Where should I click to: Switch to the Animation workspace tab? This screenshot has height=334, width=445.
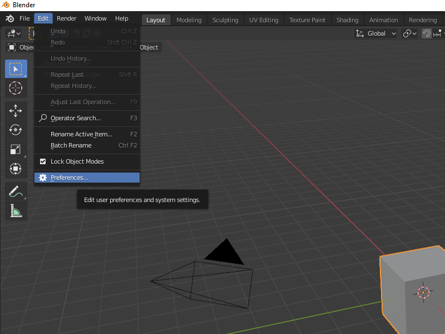pos(383,20)
